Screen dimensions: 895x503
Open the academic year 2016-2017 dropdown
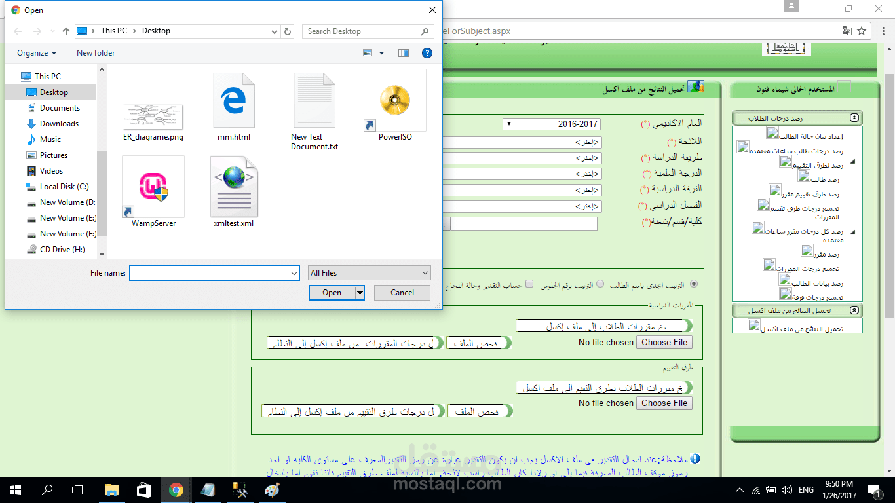552,124
